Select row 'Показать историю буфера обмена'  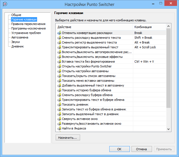point(111,90)
